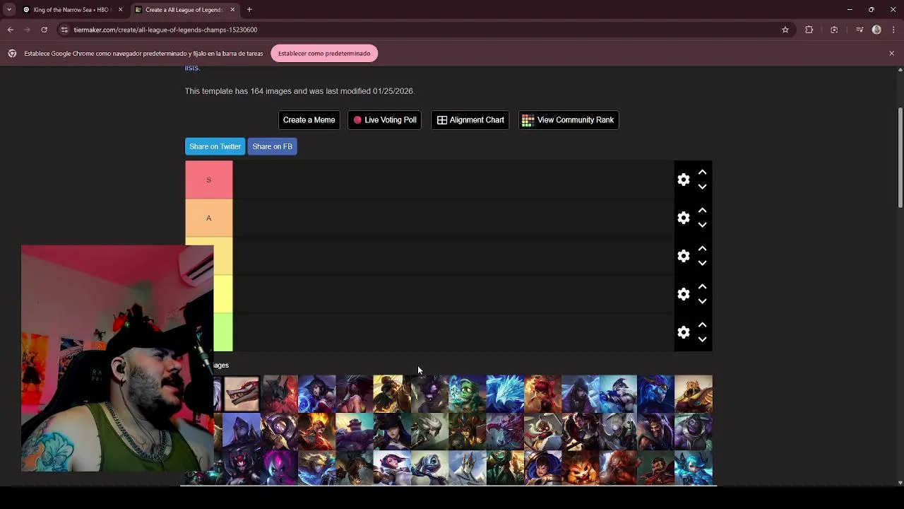Open settings gear for S tier row
This screenshot has height=509, width=904.
point(683,180)
